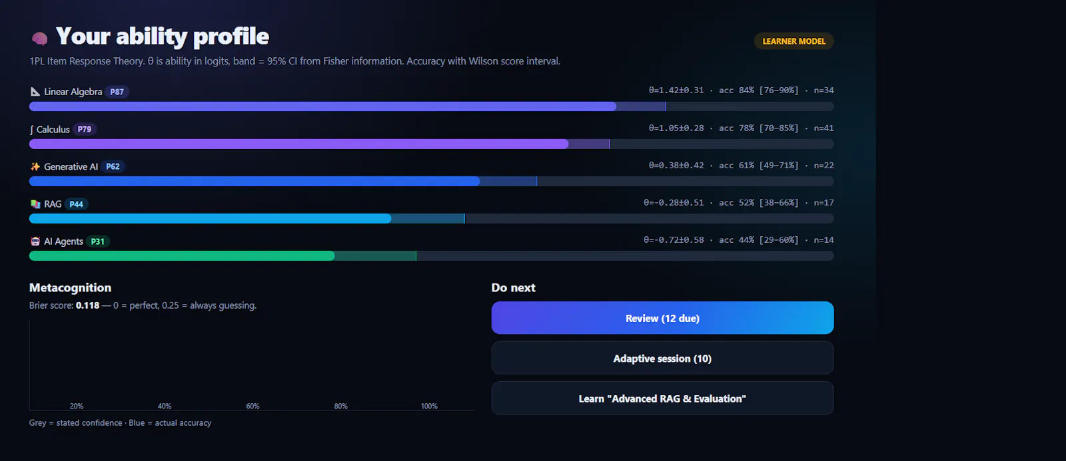The height and width of the screenshot is (461, 1066).
Task: Click the AI Agents robot icon
Action: (x=35, y=241)
